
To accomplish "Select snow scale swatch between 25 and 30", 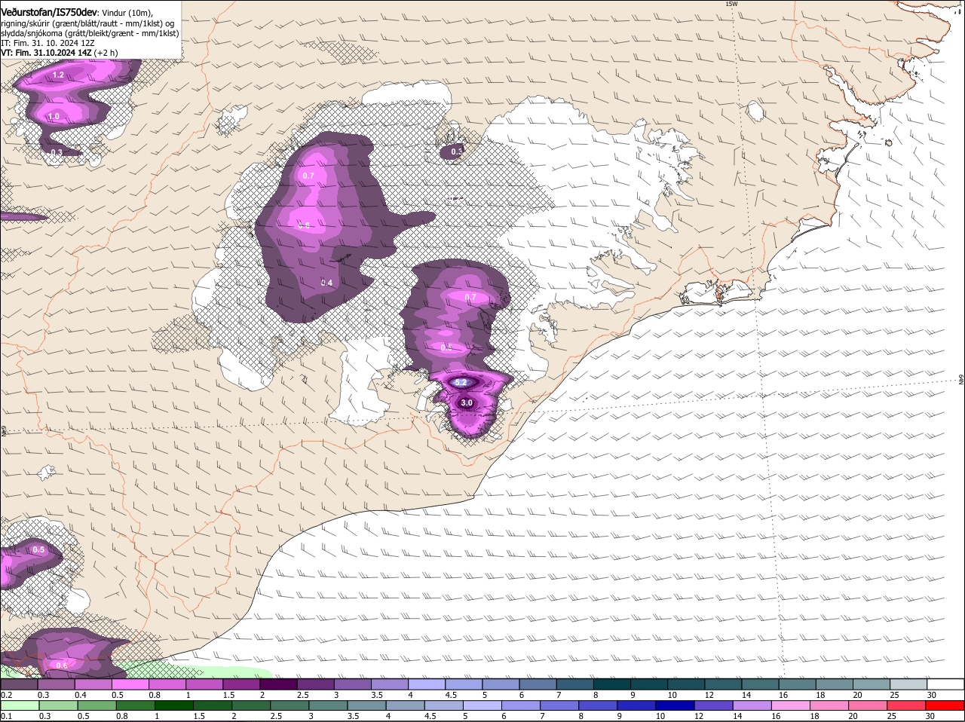I will (x=908, y=684).
